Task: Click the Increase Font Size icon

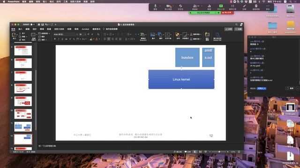Action: point(89,34)
